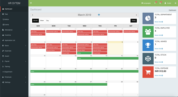This screenshot has width=178, height=97.
Task: Toggle the sidebar hamburger menu icon
Action: 31,3
